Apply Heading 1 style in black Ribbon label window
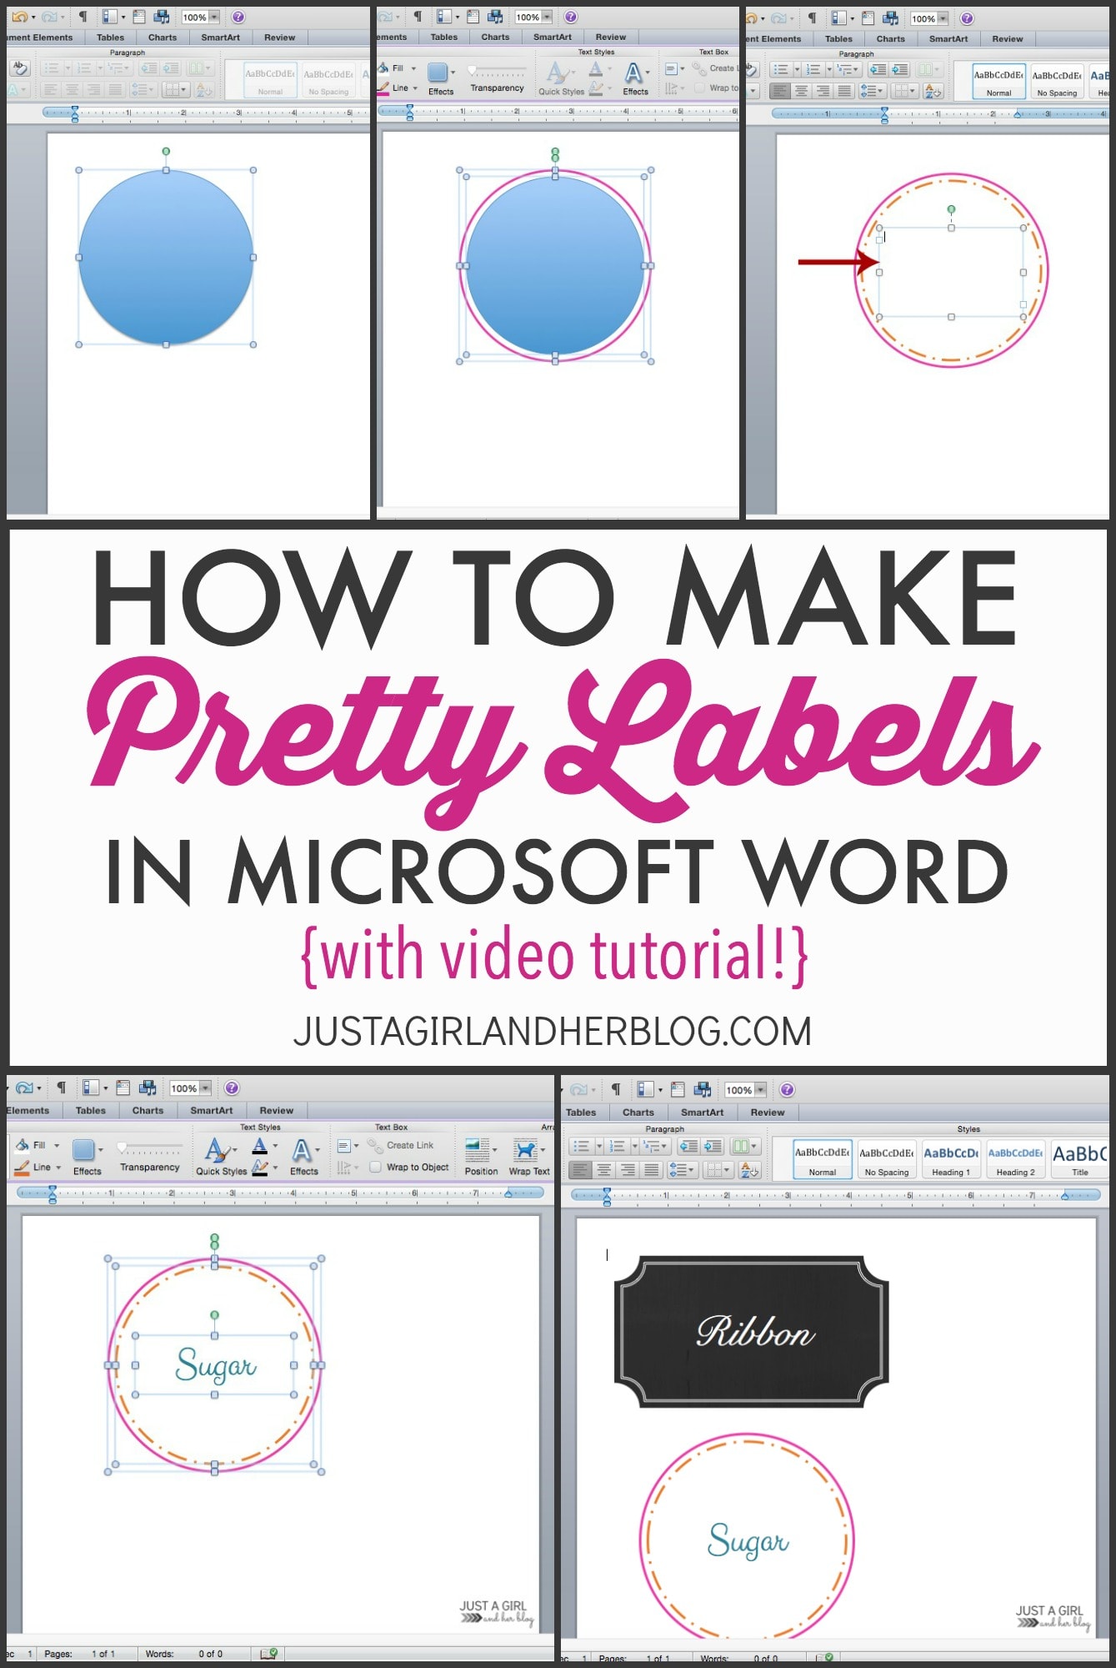The width and height of the screenshot is (1116, 1668). 951,1159
